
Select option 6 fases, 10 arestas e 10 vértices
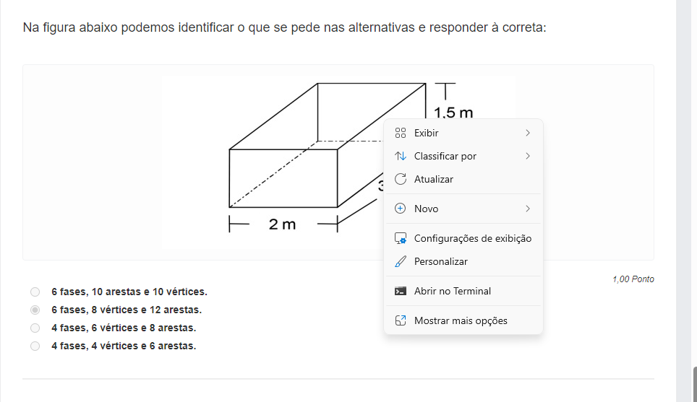[x=35, y=292]
